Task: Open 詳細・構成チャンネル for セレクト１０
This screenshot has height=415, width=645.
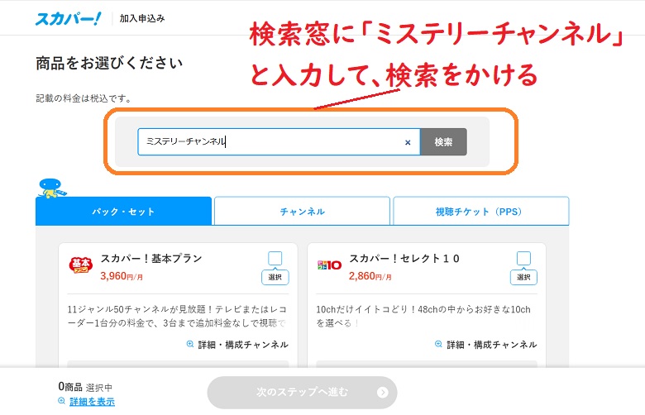Action: pyautogui.click(x=491, y=345)
